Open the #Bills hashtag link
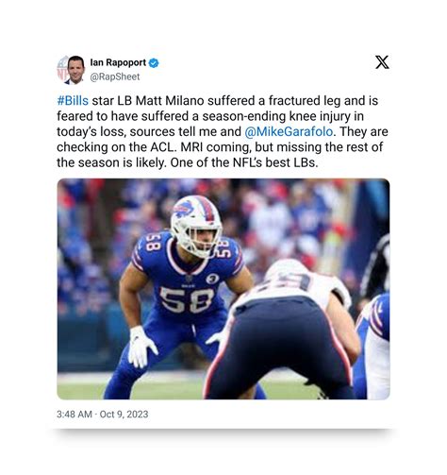Viewport: 447px width, 475px height. tap(73, 101)
